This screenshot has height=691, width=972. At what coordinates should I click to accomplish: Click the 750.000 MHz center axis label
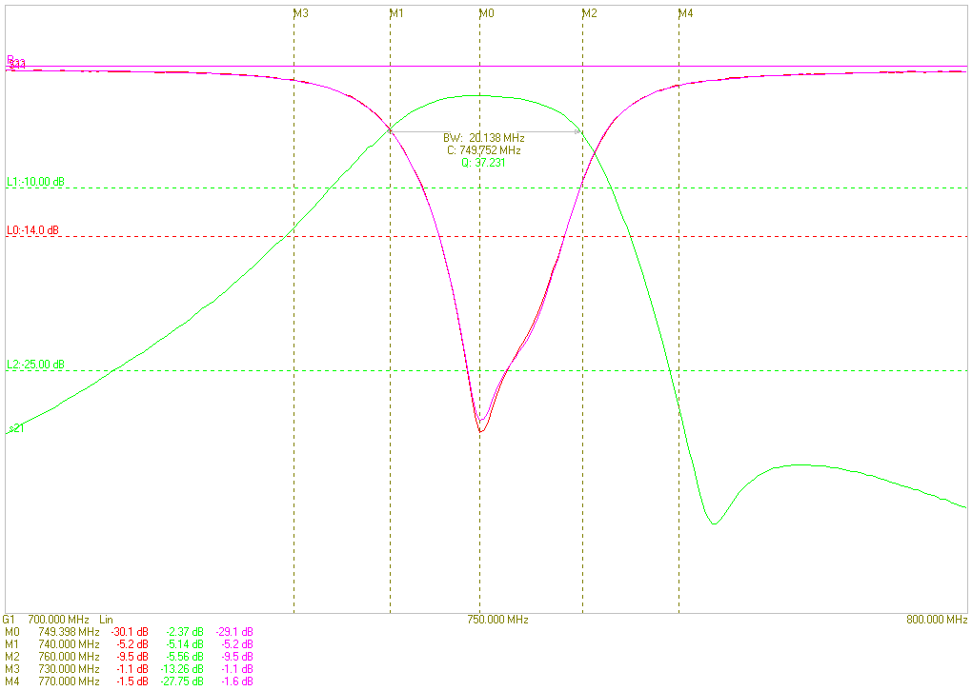pos(497,620)
